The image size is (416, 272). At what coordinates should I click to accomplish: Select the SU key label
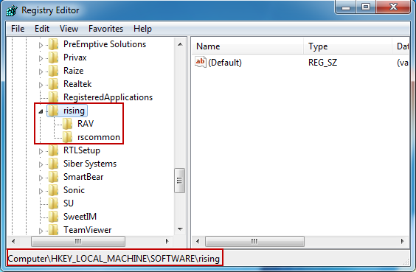69,203
